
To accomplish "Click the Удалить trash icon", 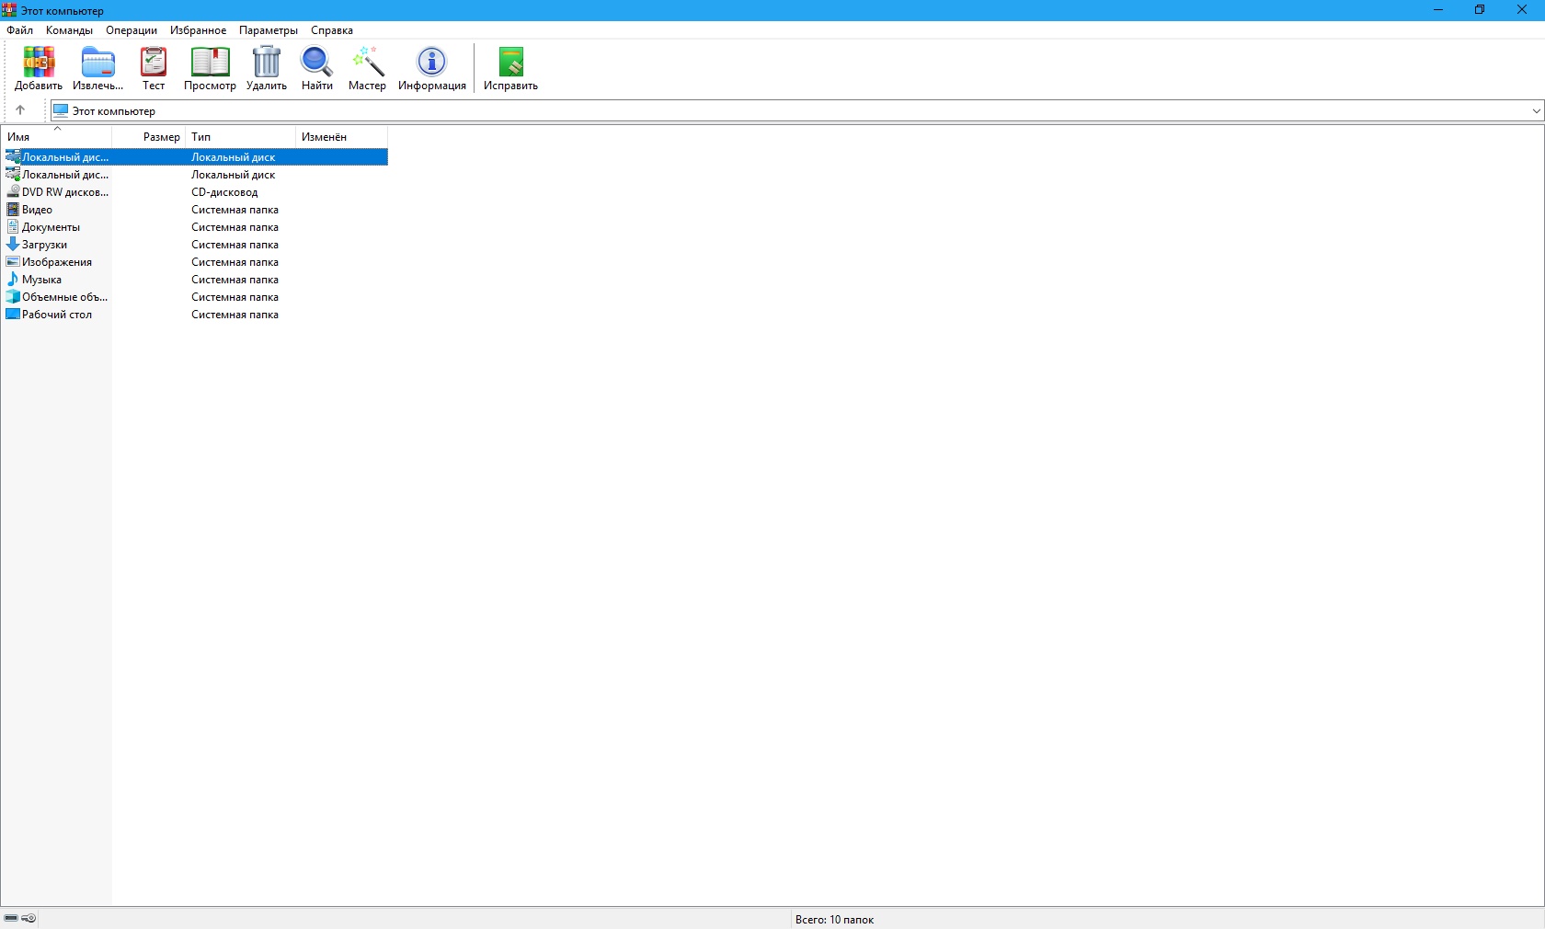I will (x=267, y=62).
